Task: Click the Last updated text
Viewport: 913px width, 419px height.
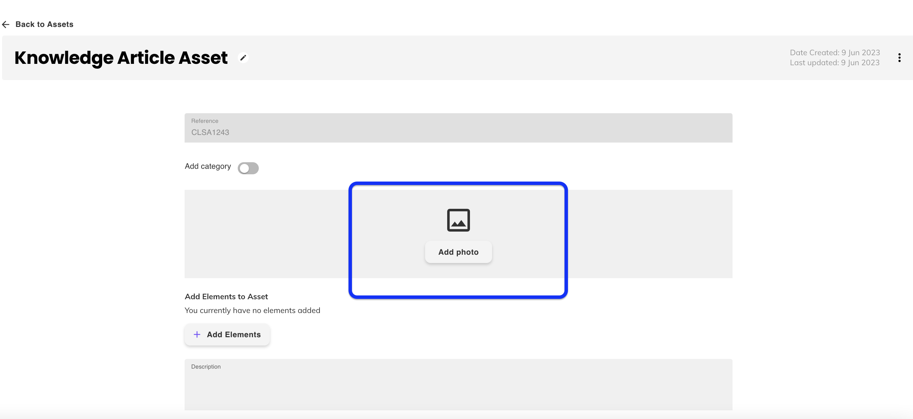Action: 834,63
